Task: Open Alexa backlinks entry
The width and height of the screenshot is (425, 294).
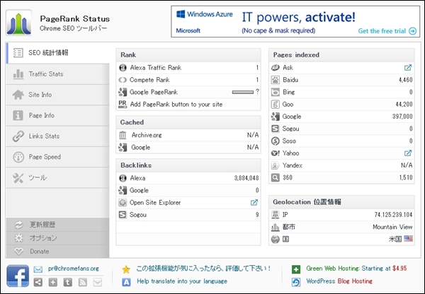Action: pos(188,178)
